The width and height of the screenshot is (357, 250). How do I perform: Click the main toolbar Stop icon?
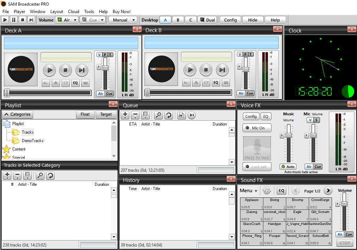(22, 20)
